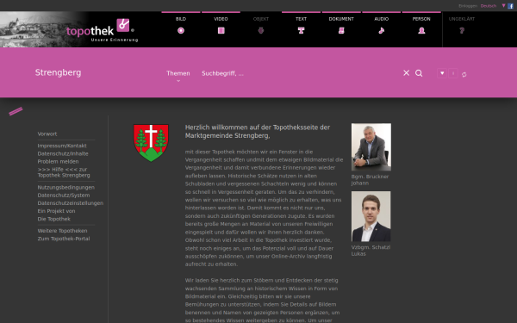Open the photo of Bgm. Bruckner Johann
Image resolution: width=517 pixels, height=323 pixels.
[x=371, y=147]
